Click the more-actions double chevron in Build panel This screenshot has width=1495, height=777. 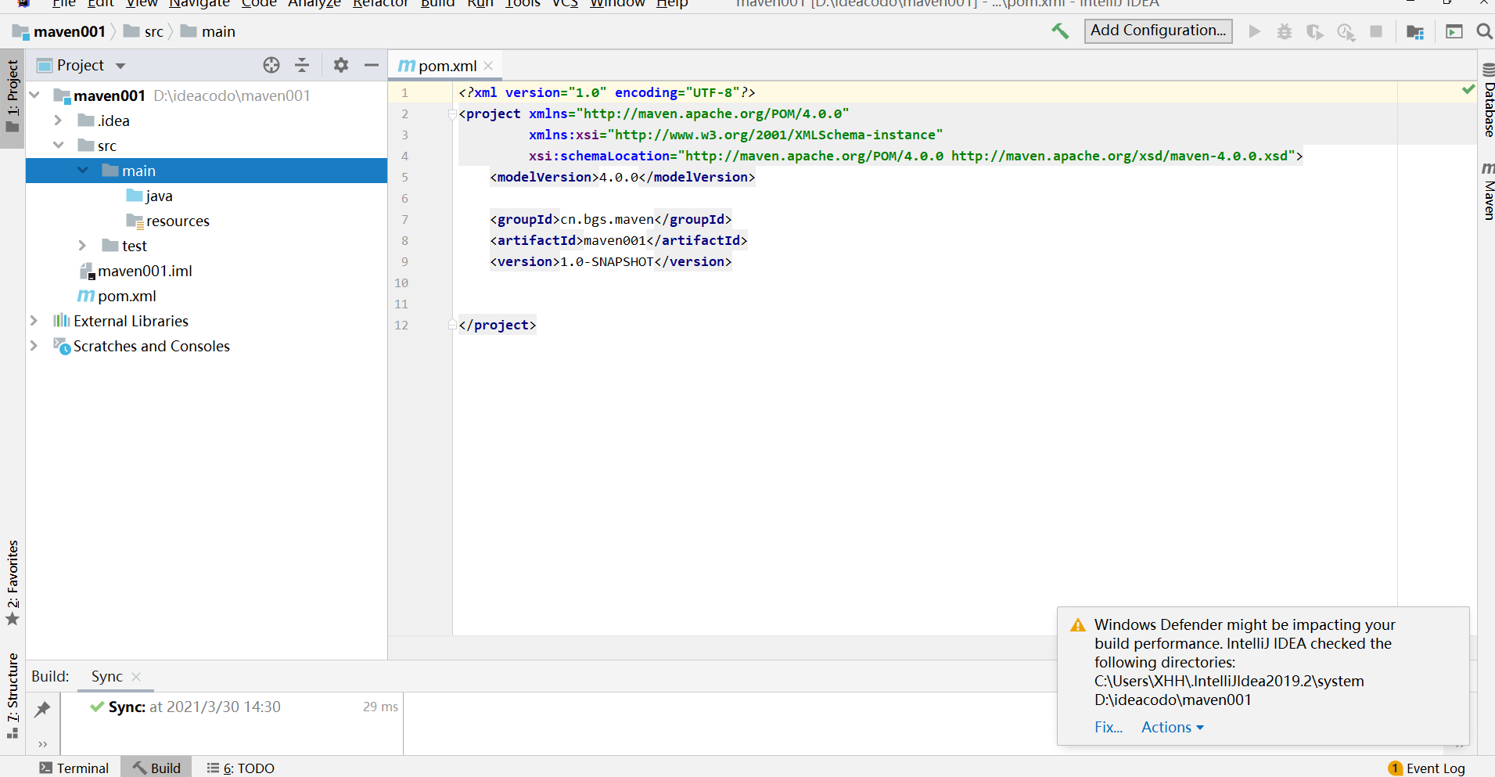[x=43, y=743]
